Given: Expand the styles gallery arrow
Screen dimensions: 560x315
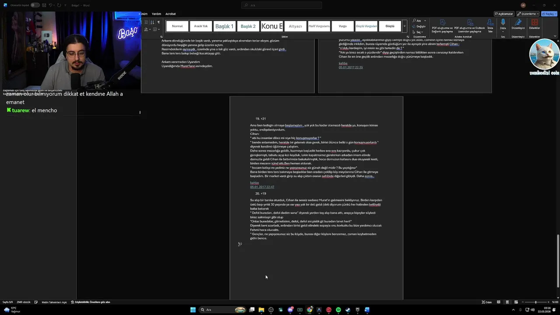Looking at the screenshot, I should (405, 26).
